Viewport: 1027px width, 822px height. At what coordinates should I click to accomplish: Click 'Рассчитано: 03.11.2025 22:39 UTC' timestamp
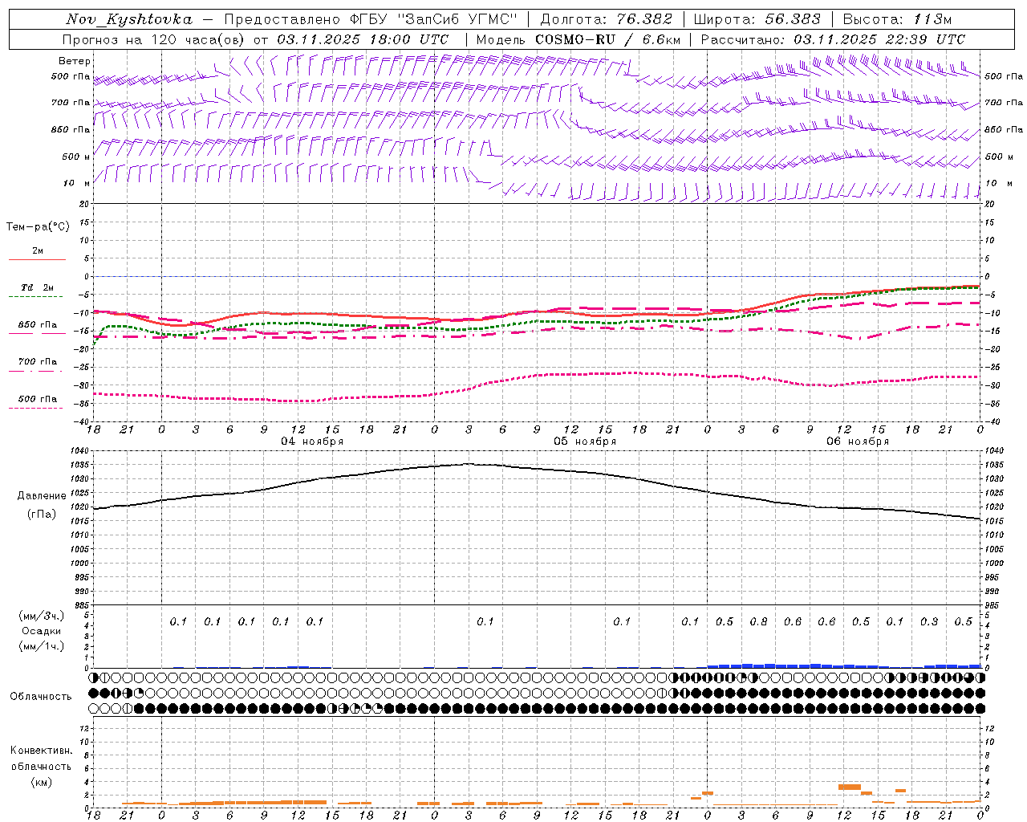tap(833, 39)
